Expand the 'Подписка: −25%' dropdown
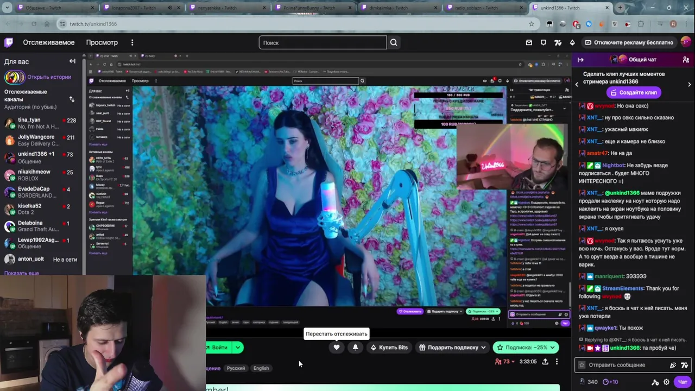This screenshot has width=695, height=391. 553,348
